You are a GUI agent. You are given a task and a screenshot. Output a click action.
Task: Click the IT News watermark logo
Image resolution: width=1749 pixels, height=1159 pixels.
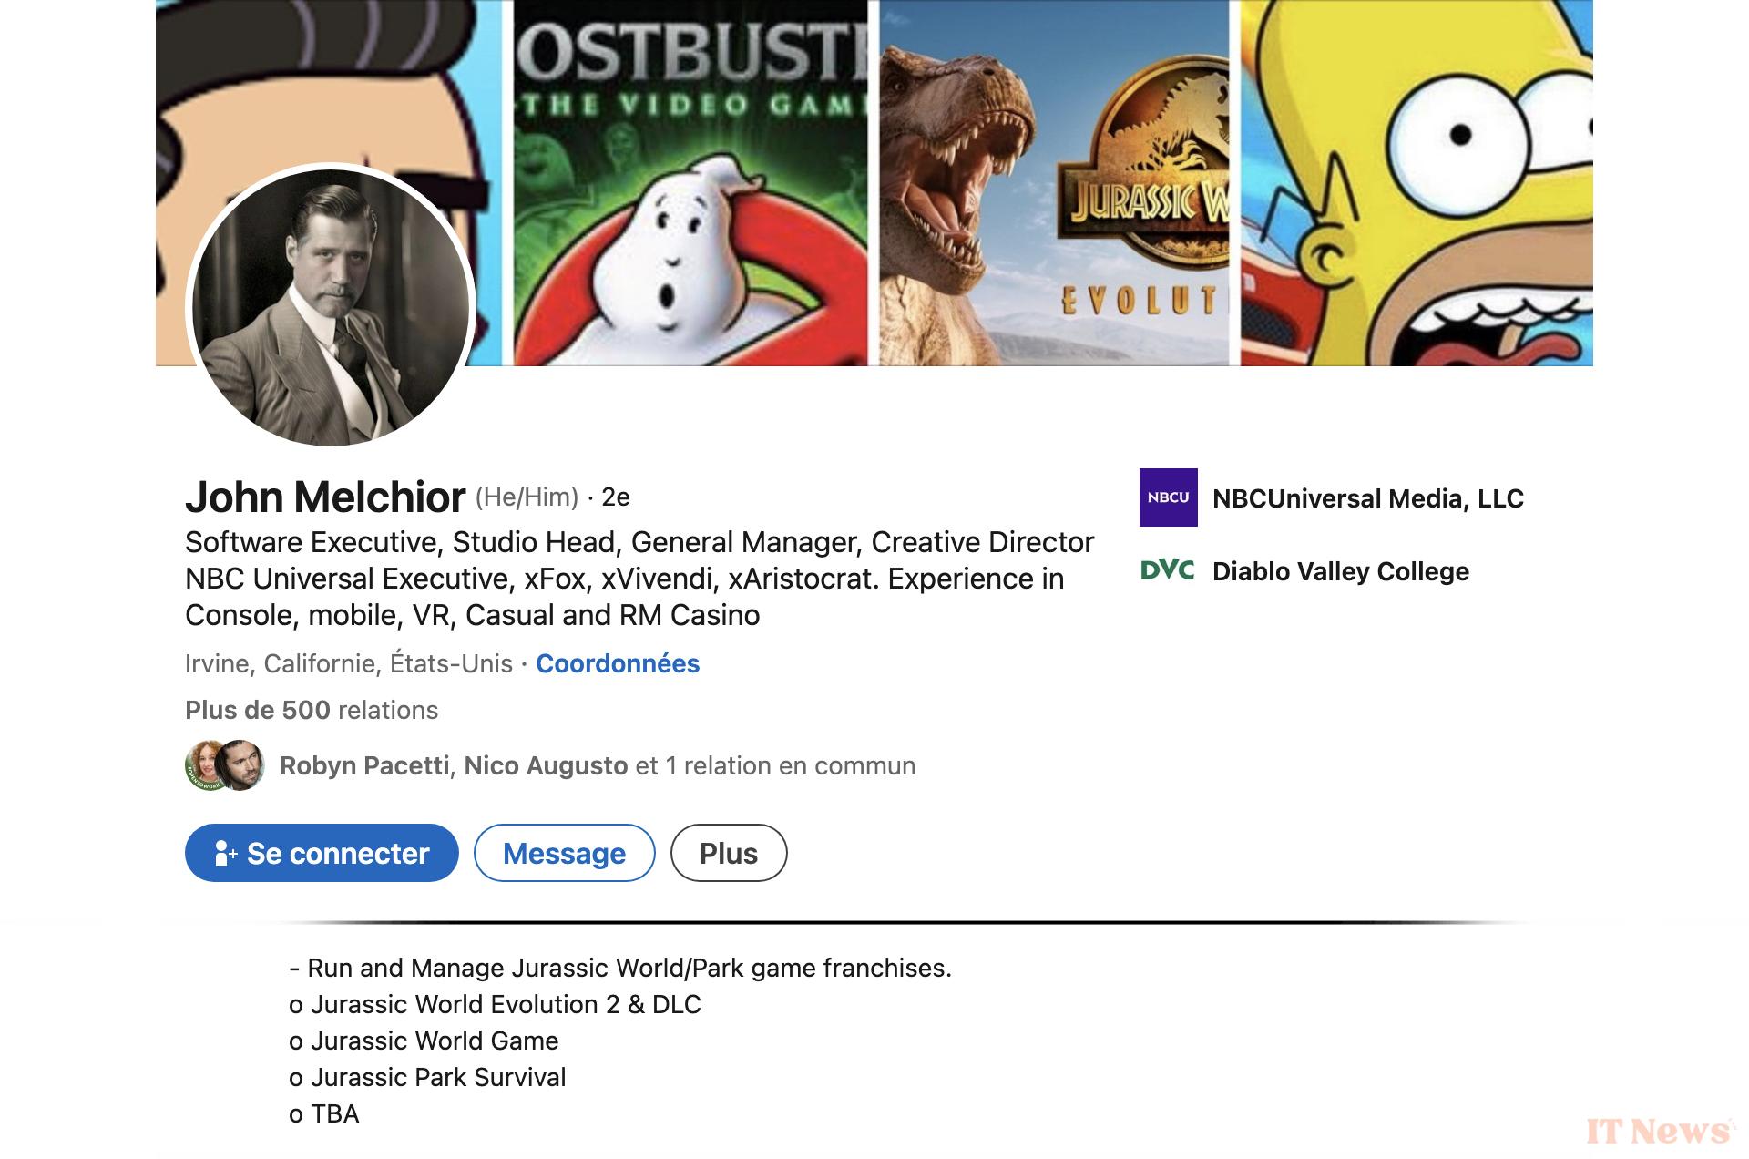click(1660, 1131)
